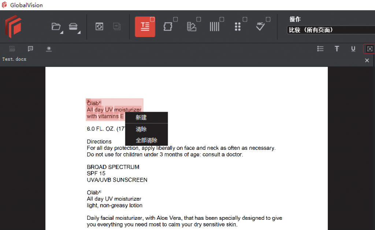Select the Text inspection mode button
This screenshot has height=230, width=375.
pyautogui.click(x=145, y=26)
